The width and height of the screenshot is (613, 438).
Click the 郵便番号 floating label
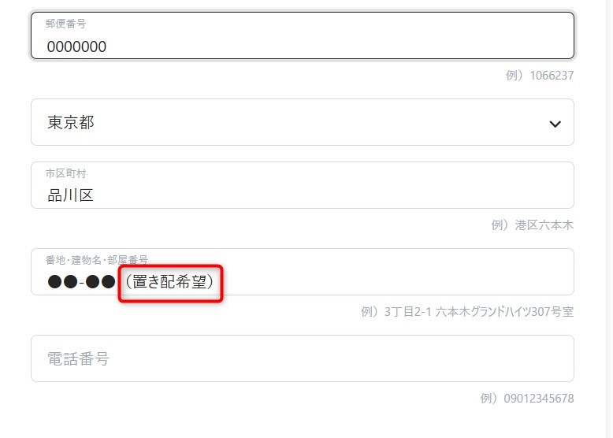(65, 24)
